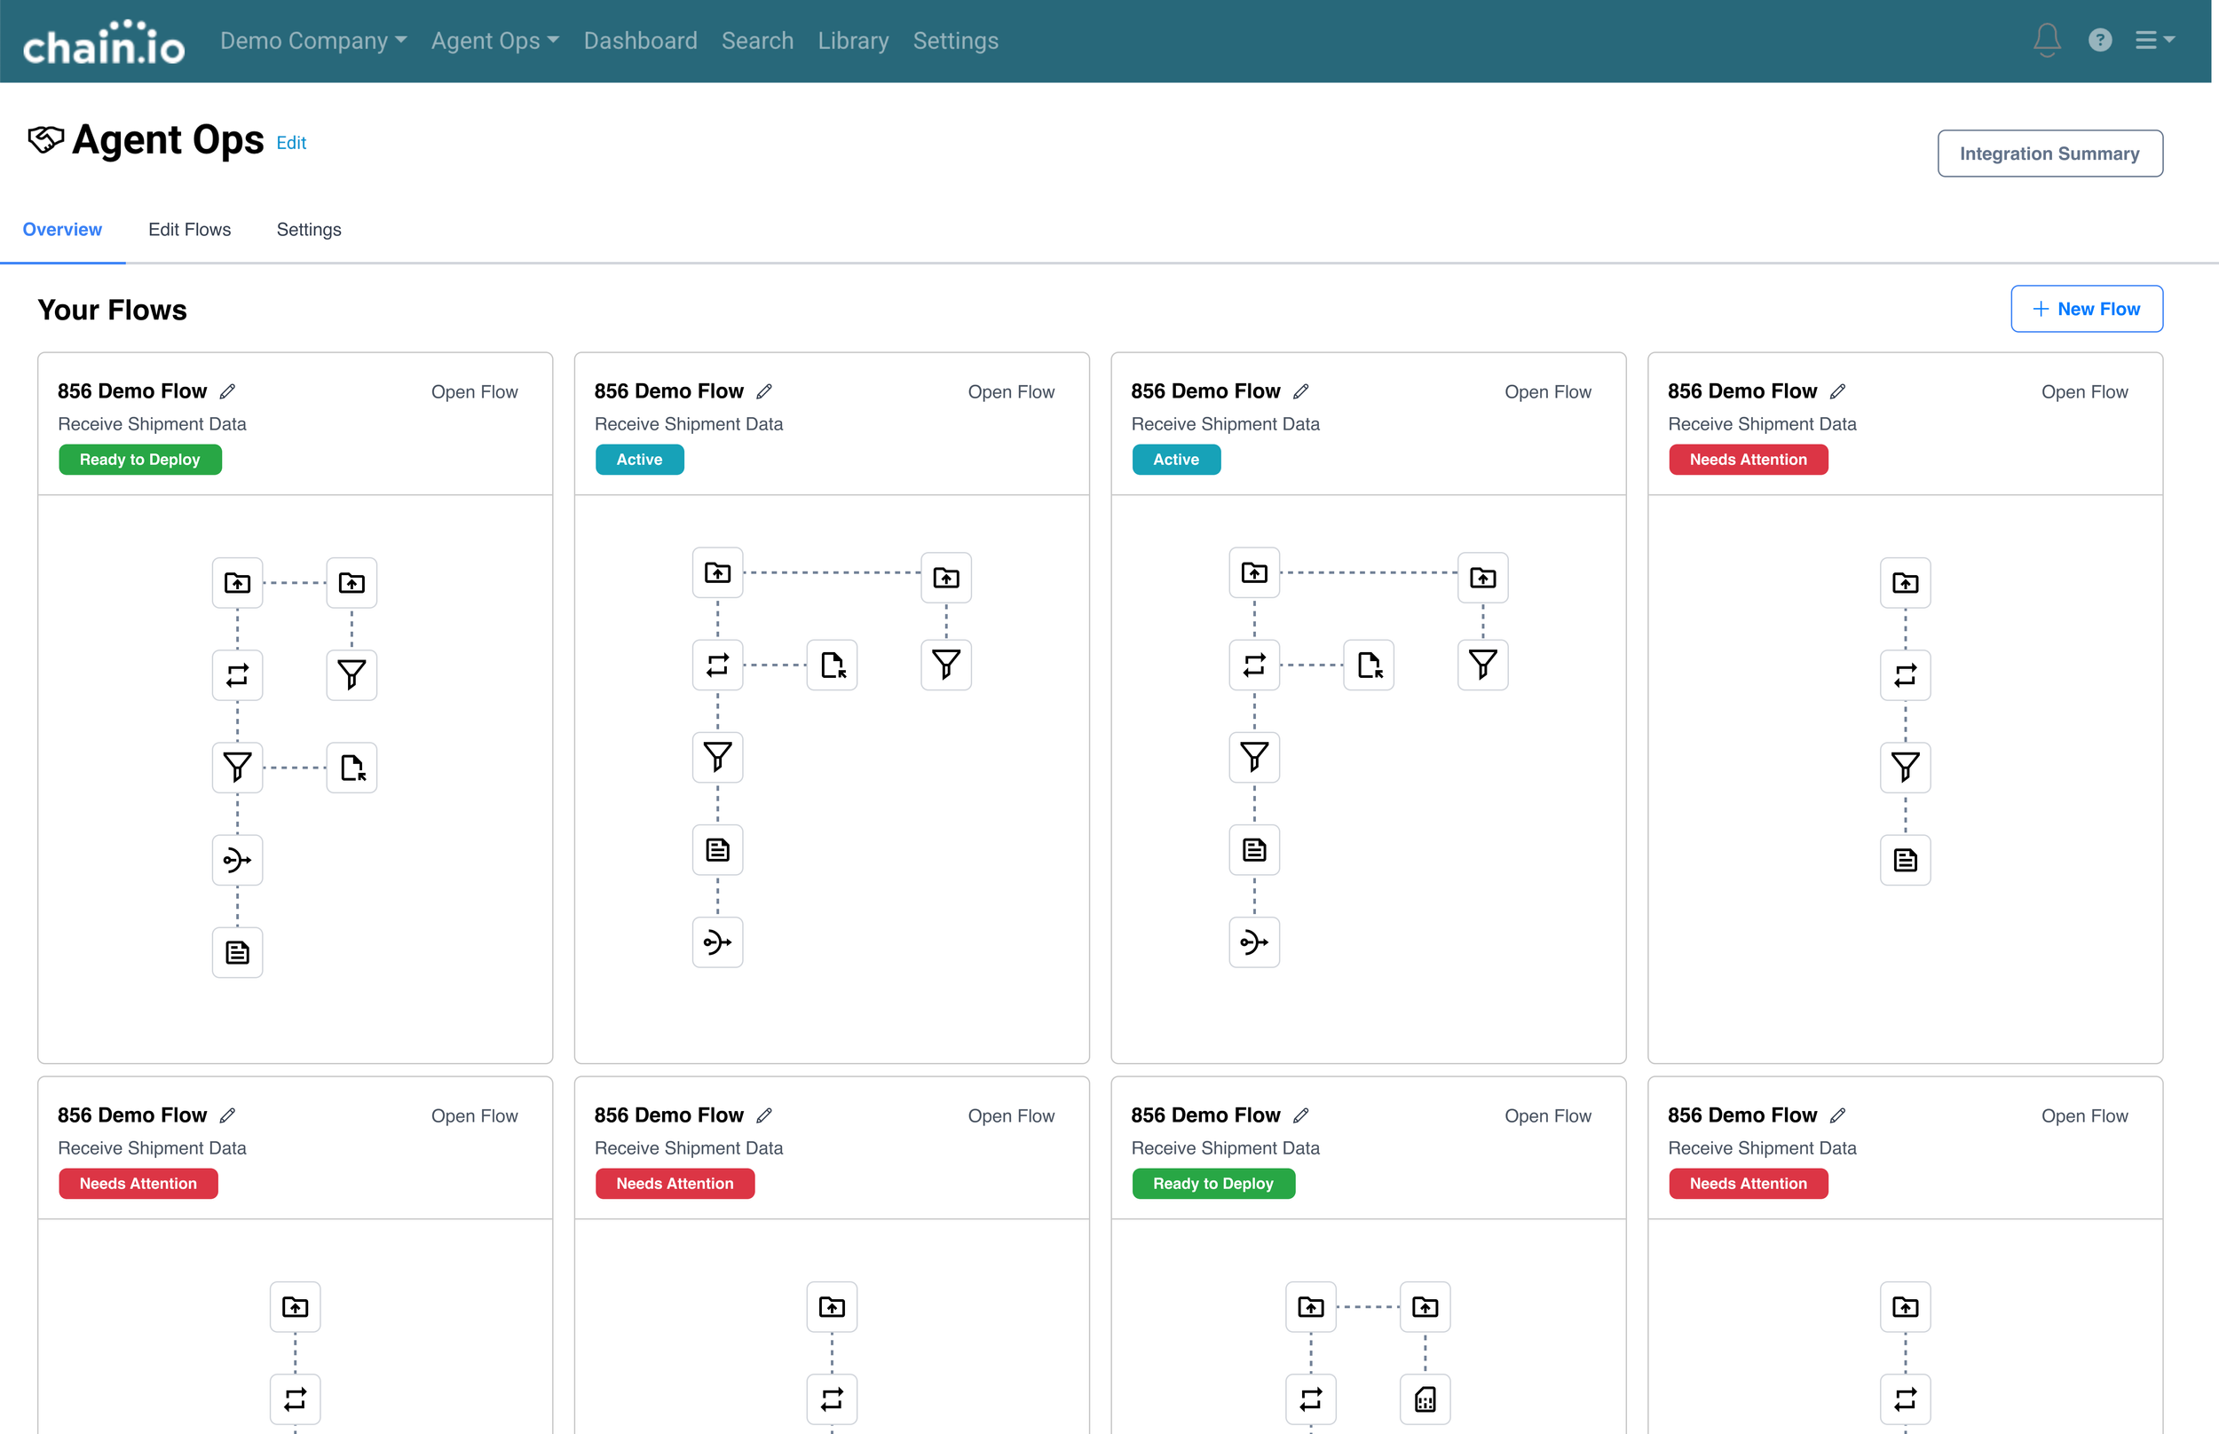Click Needs Attention badge on fourth flow card
This screenshot has height=1434, width=2219.
pos(1747,460)
